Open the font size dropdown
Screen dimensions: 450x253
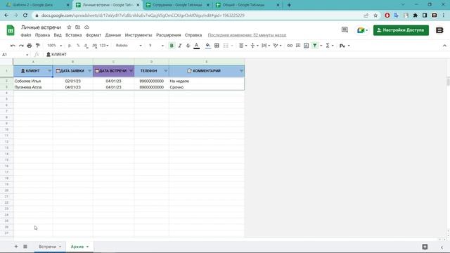coord(156,46)
